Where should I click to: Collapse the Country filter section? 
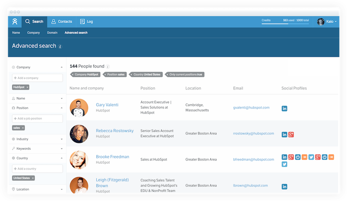[x=62, y=158]
